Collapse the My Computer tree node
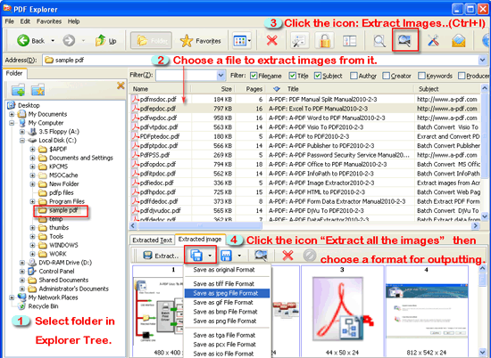Screen dimensions: 491x358 coord(12,123)
